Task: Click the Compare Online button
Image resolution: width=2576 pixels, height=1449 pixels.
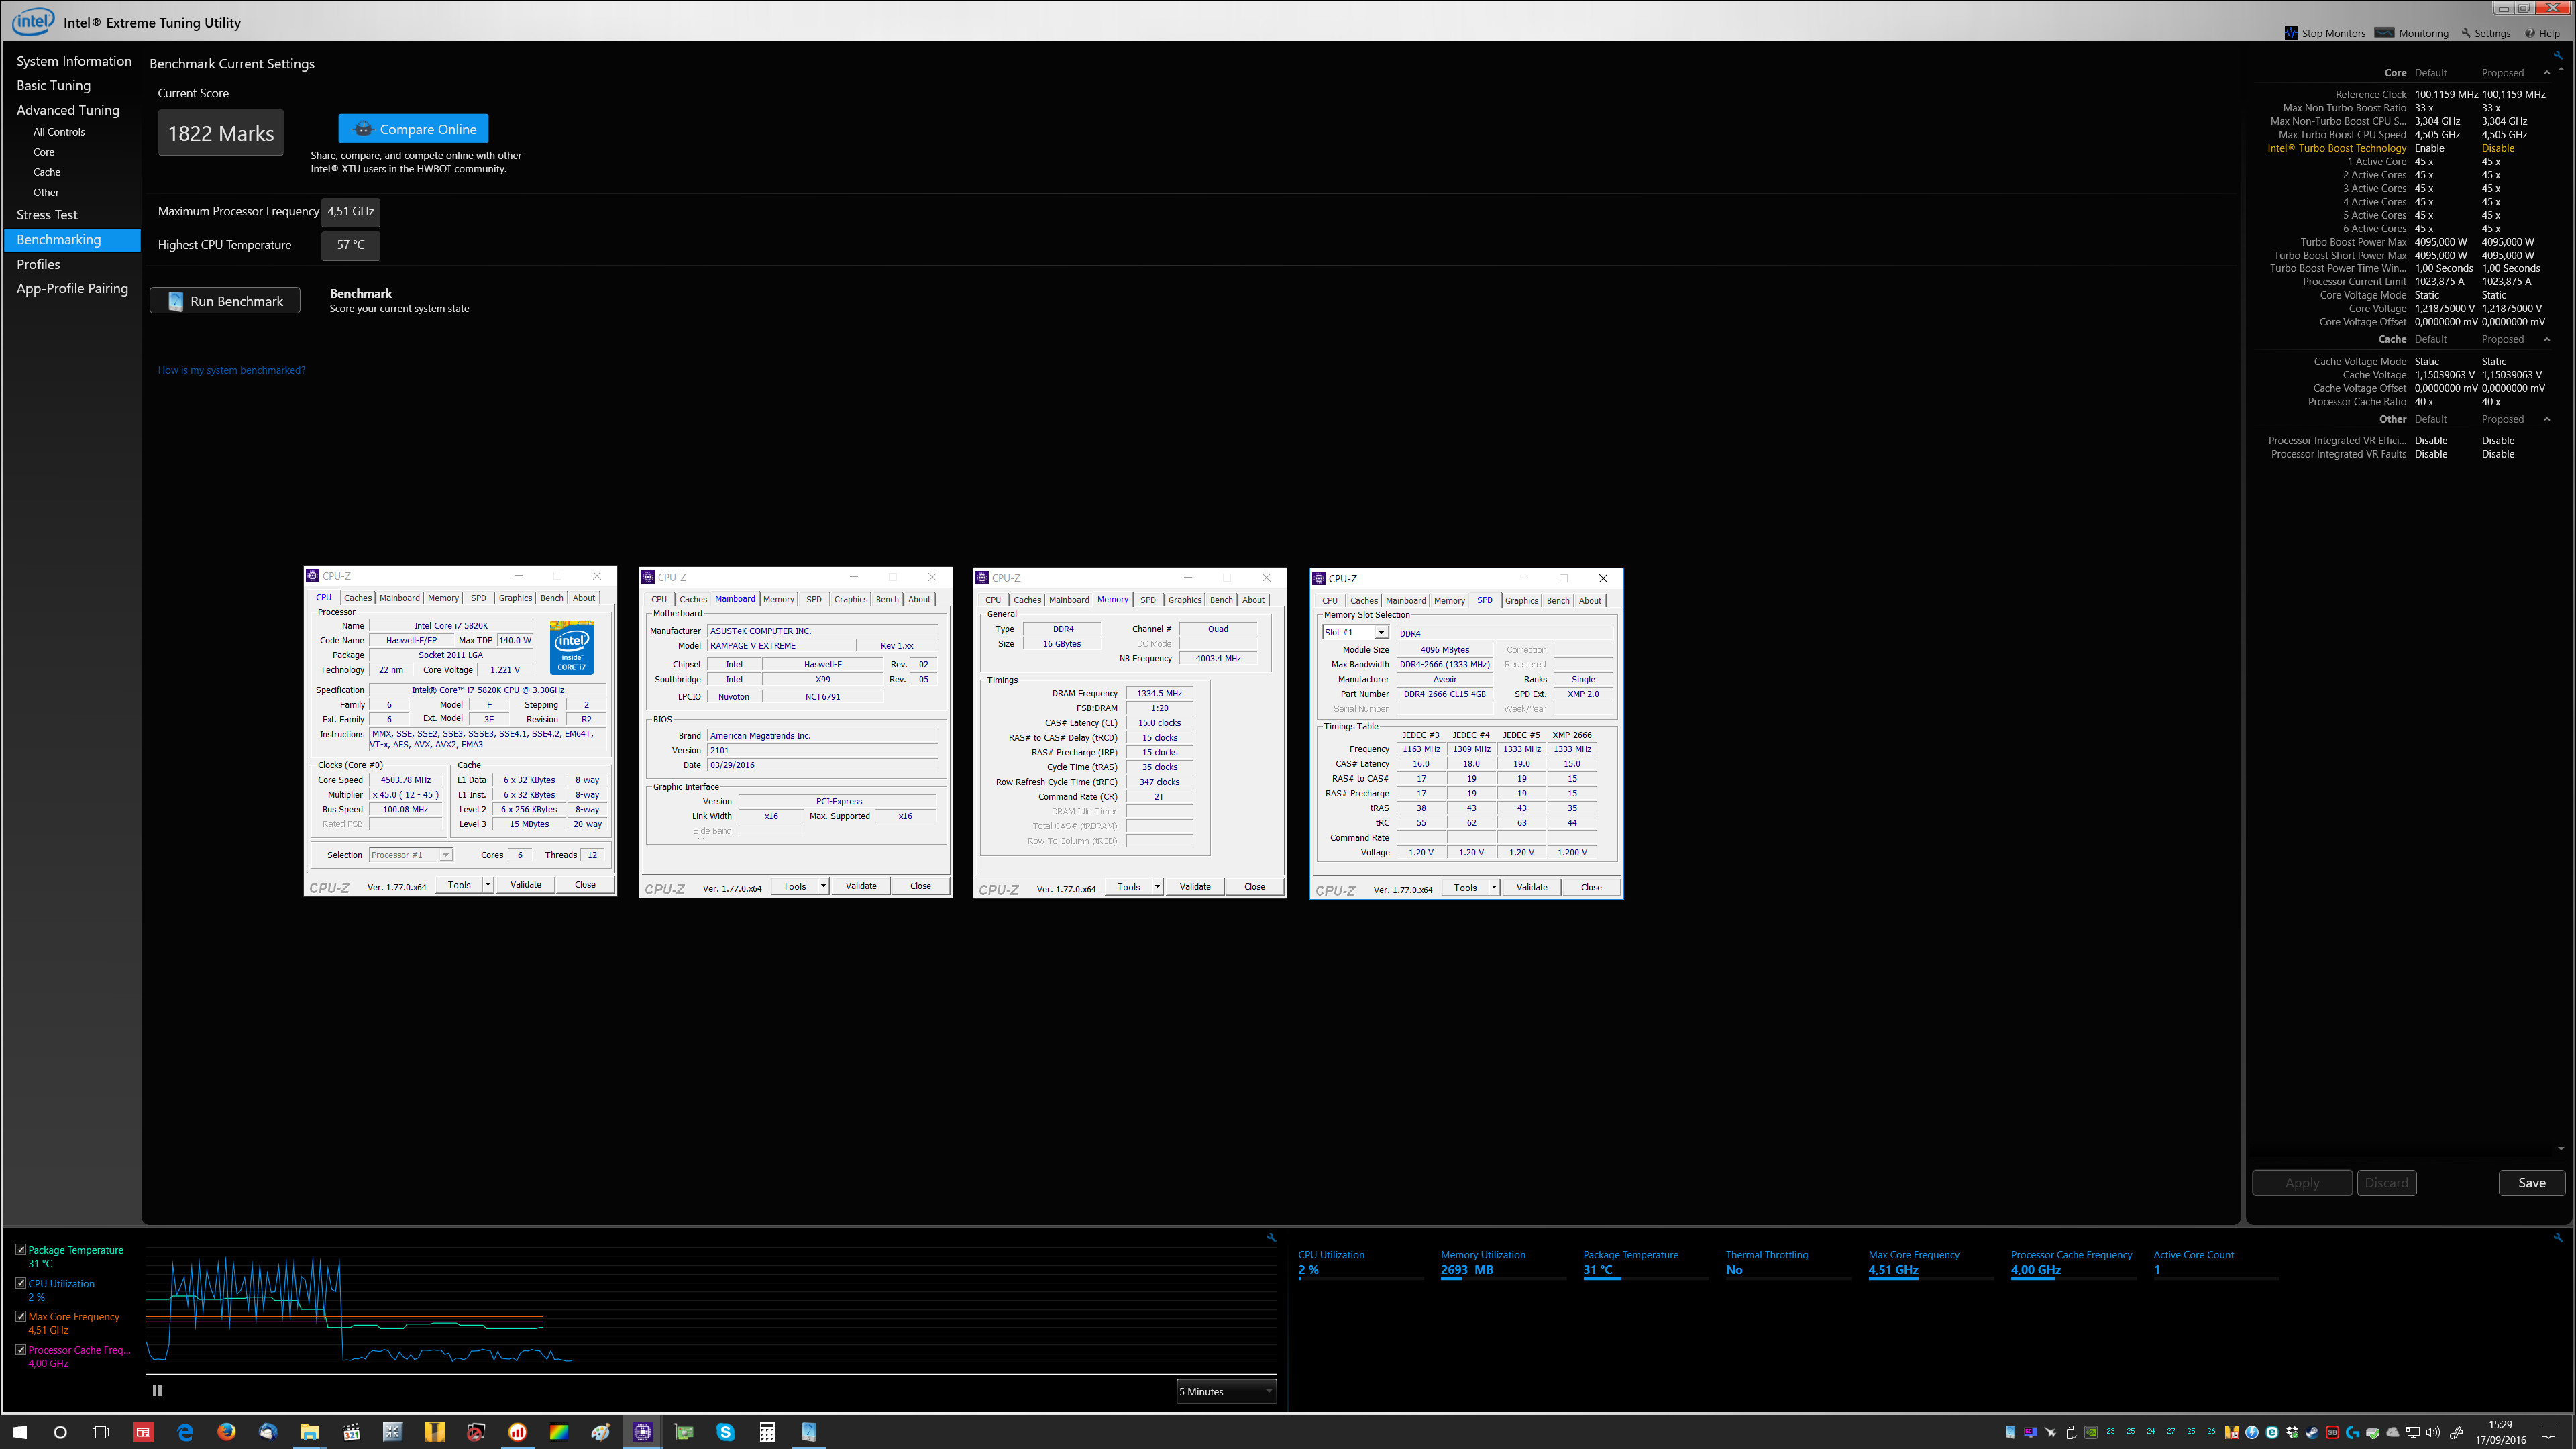Action: coord(413,129)
